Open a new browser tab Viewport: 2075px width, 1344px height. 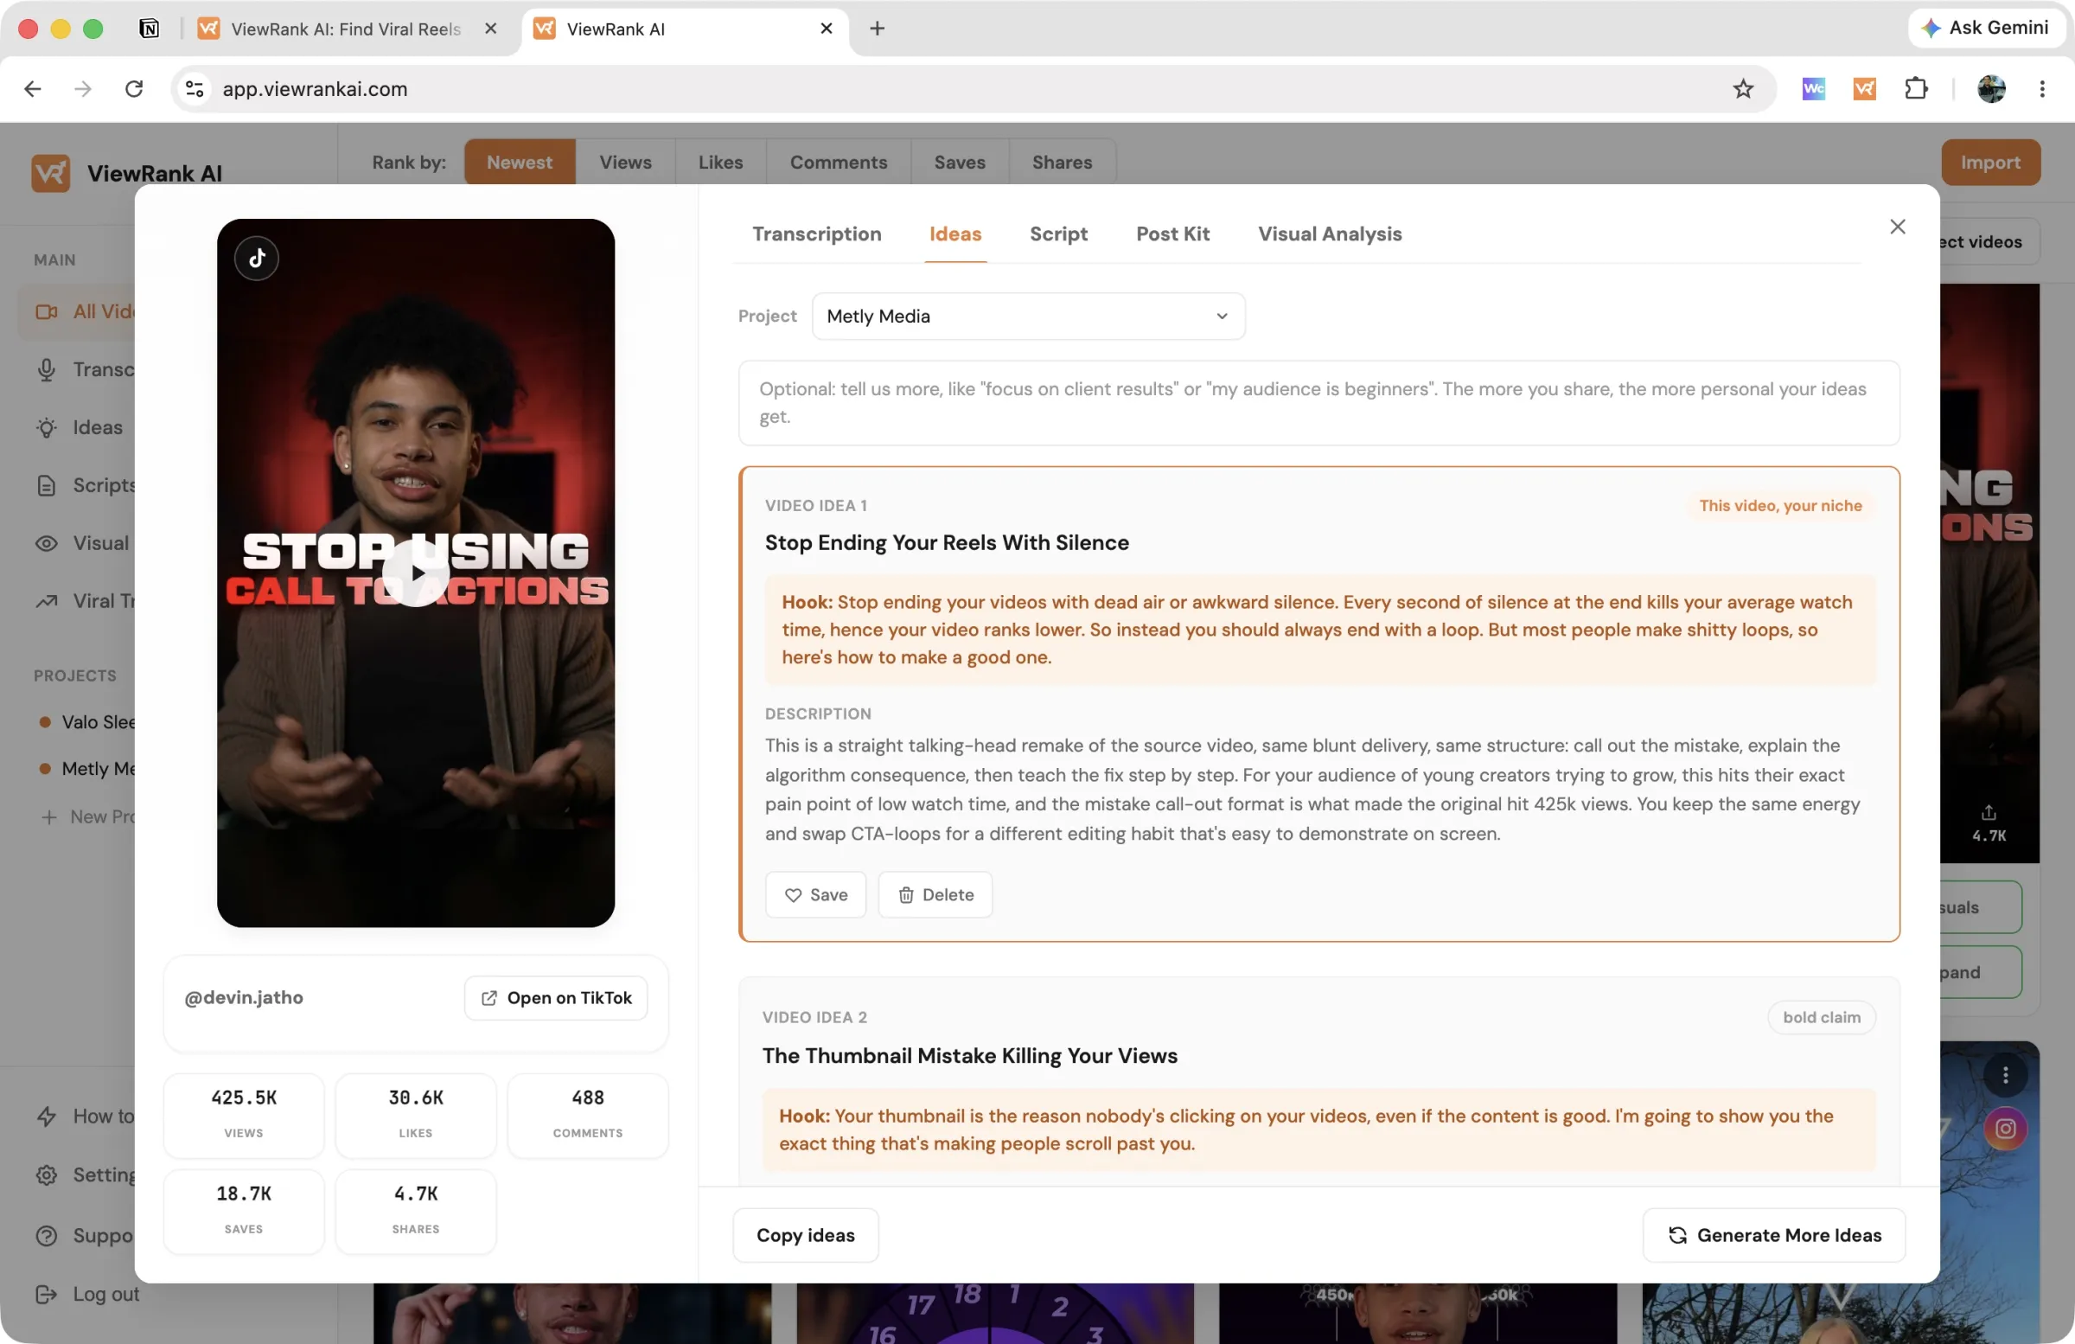tap(877, 29)
